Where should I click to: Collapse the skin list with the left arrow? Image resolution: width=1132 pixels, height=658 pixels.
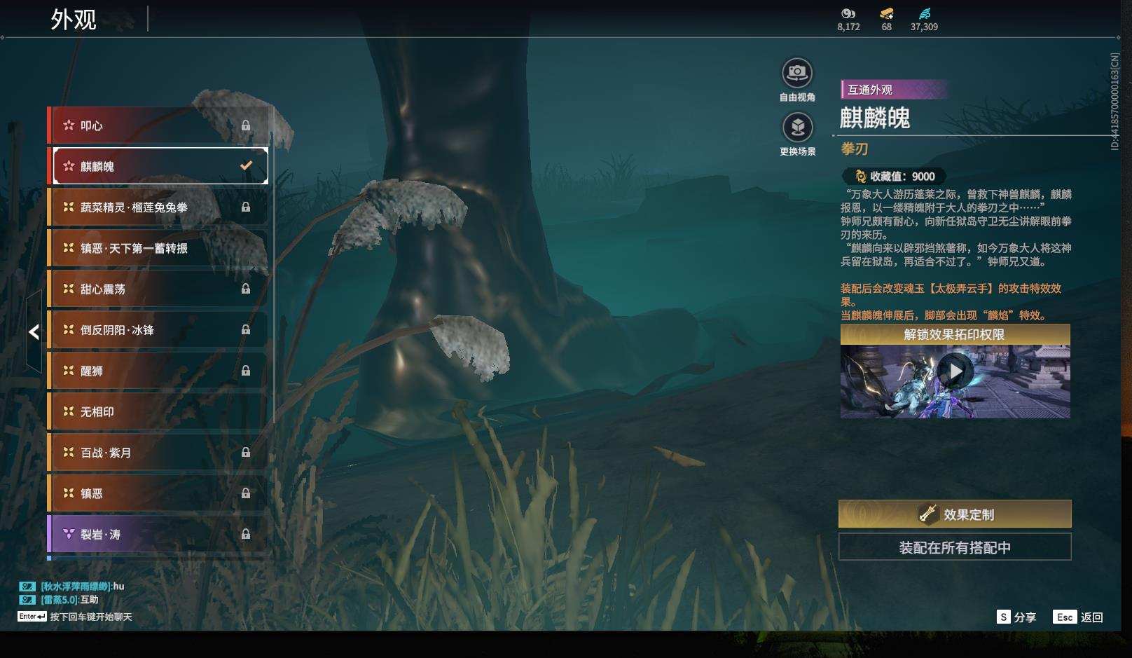click(x=34, y=332)
